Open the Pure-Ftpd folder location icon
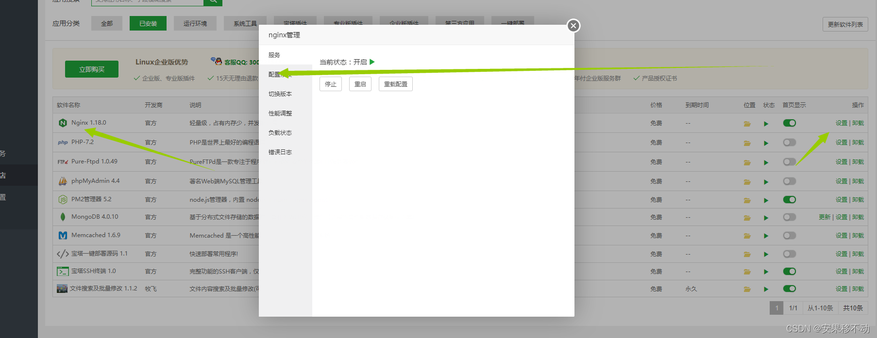Screen dimensions: 877x338 pyautogui.click(x=747, y=162)
